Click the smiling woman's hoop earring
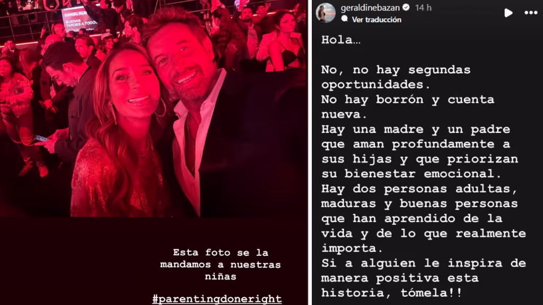The width and height of the screenshot is (543, 305). pyautogui.click(x=160, y=107)
